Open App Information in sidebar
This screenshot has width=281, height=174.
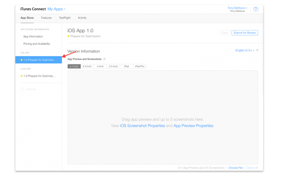point(33,37)
